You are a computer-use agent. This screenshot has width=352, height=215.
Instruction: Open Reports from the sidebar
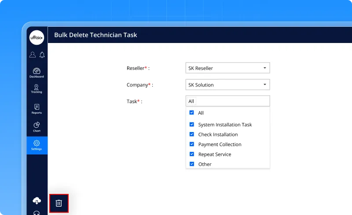(37, 109)
